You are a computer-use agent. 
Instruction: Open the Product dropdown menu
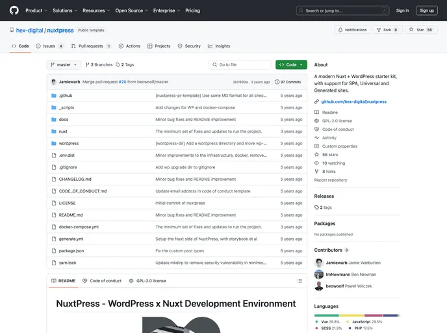[x=36, y=10]
